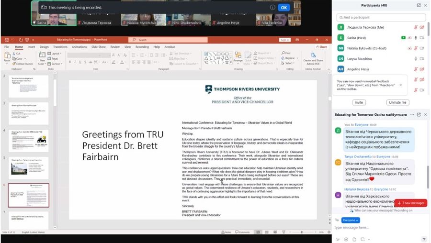
Task: Pop out the chat panel
Action: click(419, 114)
